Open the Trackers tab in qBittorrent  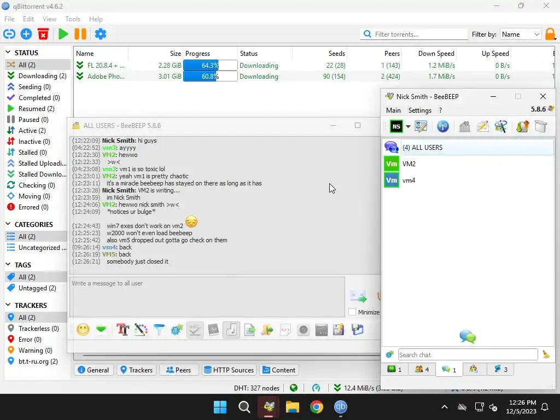coord(136,370)
